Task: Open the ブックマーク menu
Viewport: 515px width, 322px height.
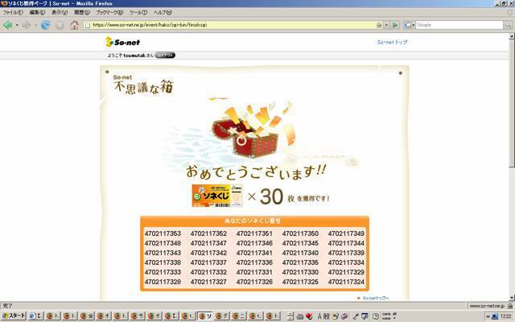Action: coord(109,13)
